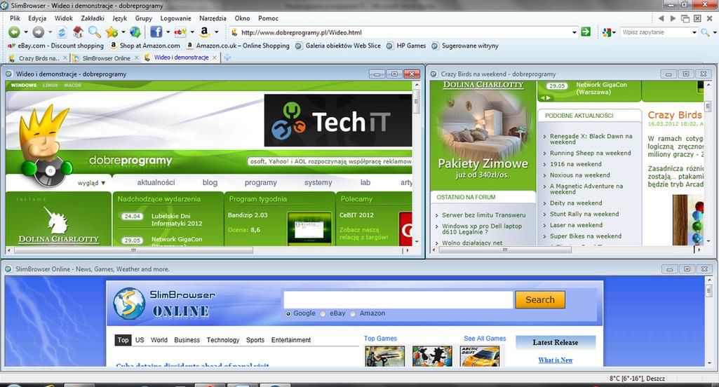
Task: Expand the Facebook icon dropdown arrow
Action: coord(168,32)
